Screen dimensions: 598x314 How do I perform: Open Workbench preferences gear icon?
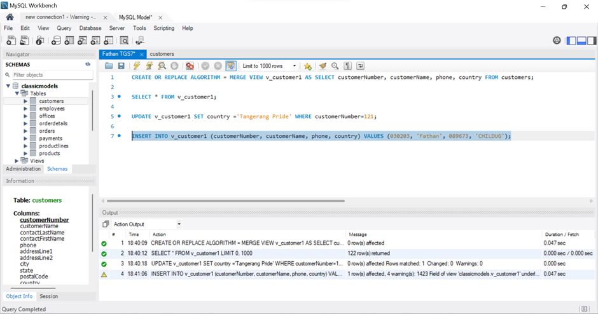[x=557, y=41]
